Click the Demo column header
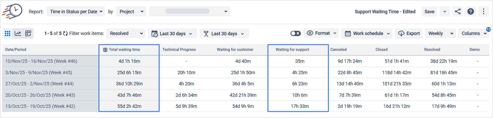The height and width of the screenshot is (118, 493). (475, 50)
